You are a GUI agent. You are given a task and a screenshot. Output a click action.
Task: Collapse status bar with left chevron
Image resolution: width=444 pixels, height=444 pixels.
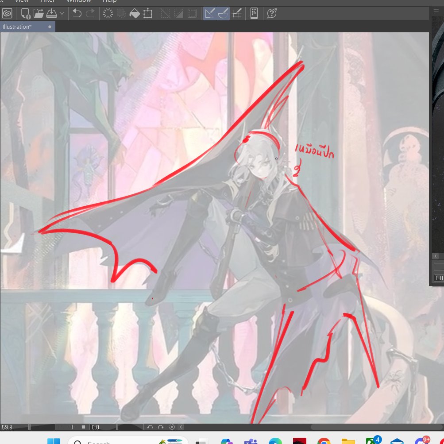point(181,427)
